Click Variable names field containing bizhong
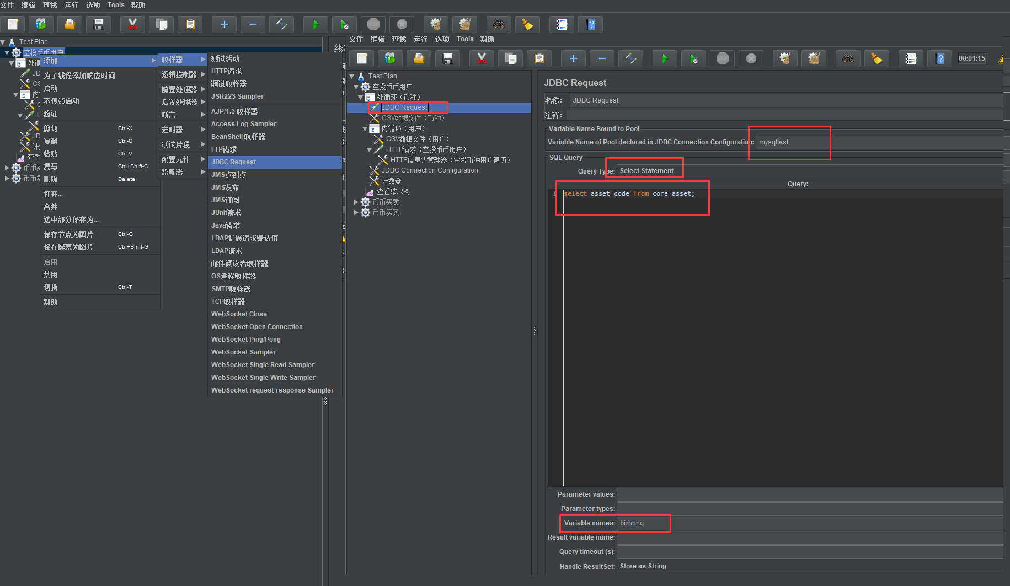The width and height of the screenshot is (1010, 586). (x=810, y=523)
